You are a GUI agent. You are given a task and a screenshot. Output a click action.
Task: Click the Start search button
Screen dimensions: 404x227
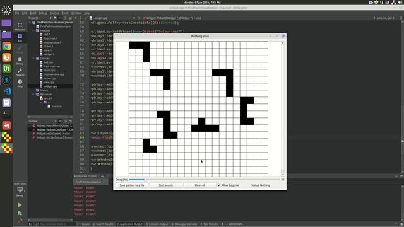(165, 185)
